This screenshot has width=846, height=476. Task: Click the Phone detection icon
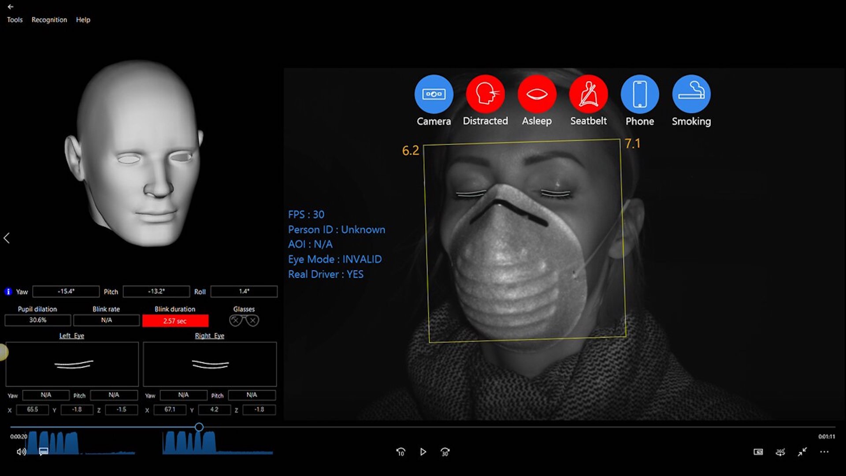pyautogui.click(x=640, y=94)
